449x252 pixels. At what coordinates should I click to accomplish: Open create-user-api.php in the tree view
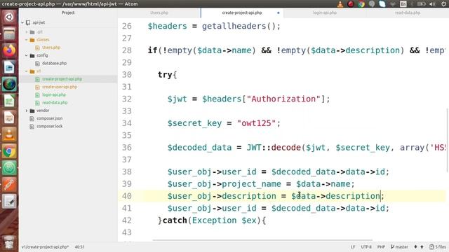60,87
